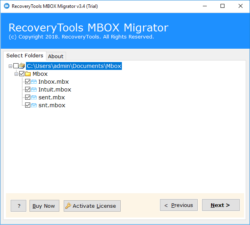Uncheck the Mbox folder checkbox

coord(22,74)
